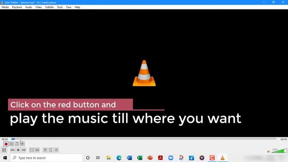The width and height of the screenshot is (288, 162).
Task: Toggle the A-B loop button
Action: pyautogui.click(x=17, y=144)
